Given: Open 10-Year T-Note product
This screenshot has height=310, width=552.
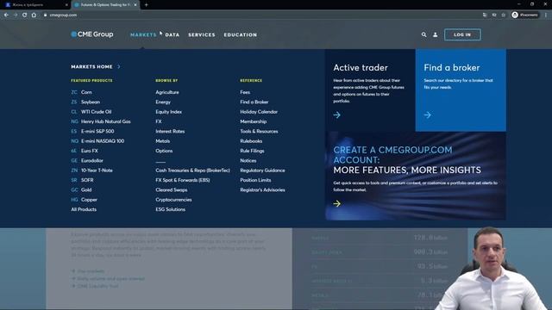Looking at the screenshot, I should 97,170.
